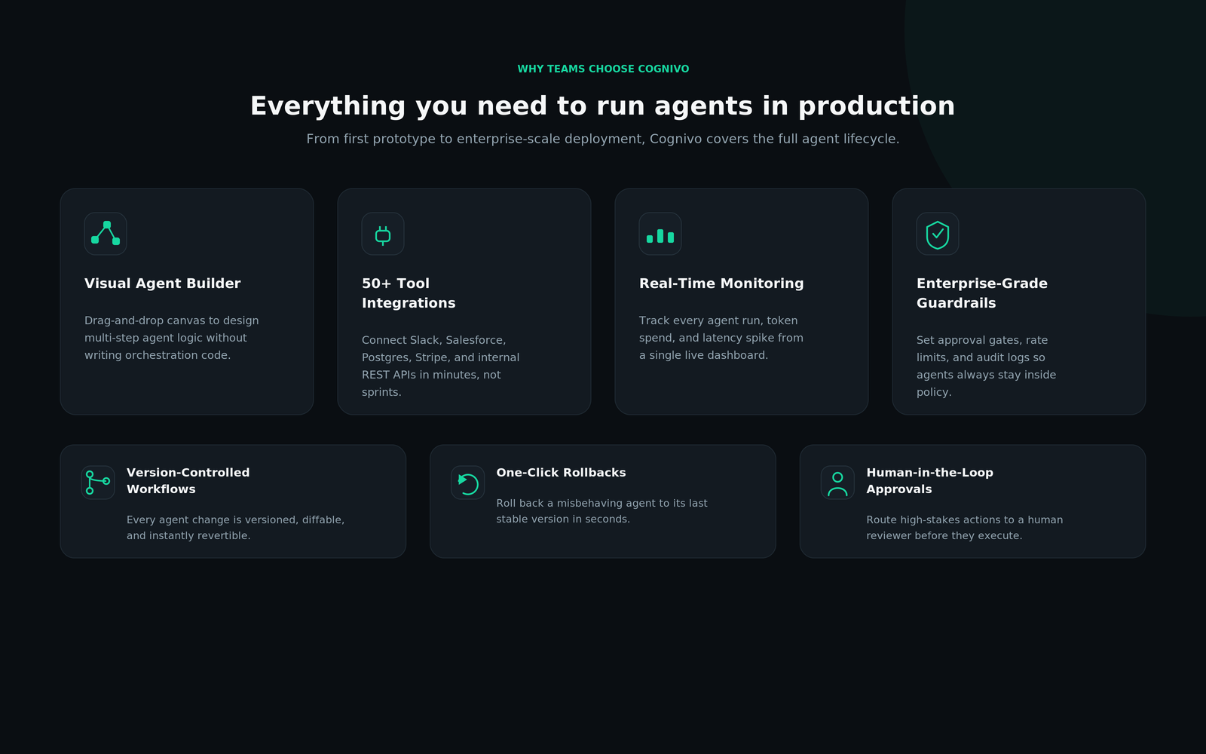This screenshot has height=754, width=1206.
Task: Click the rollback arrow icon
Action: tap(468, 483)
